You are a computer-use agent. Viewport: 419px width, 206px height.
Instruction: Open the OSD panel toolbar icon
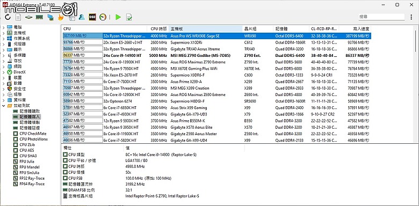coord(92,17)
